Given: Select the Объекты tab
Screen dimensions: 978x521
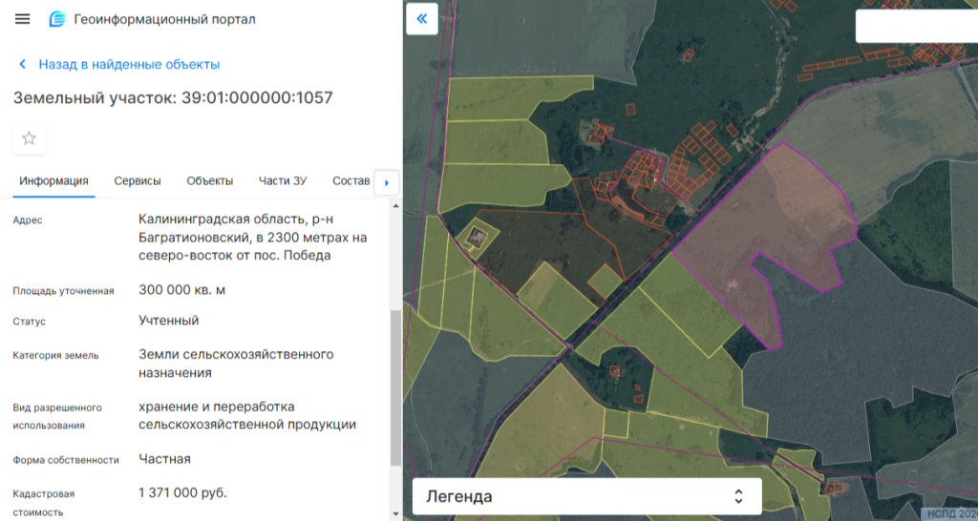Looking at the screenshot, I should [x=210, y=181].
